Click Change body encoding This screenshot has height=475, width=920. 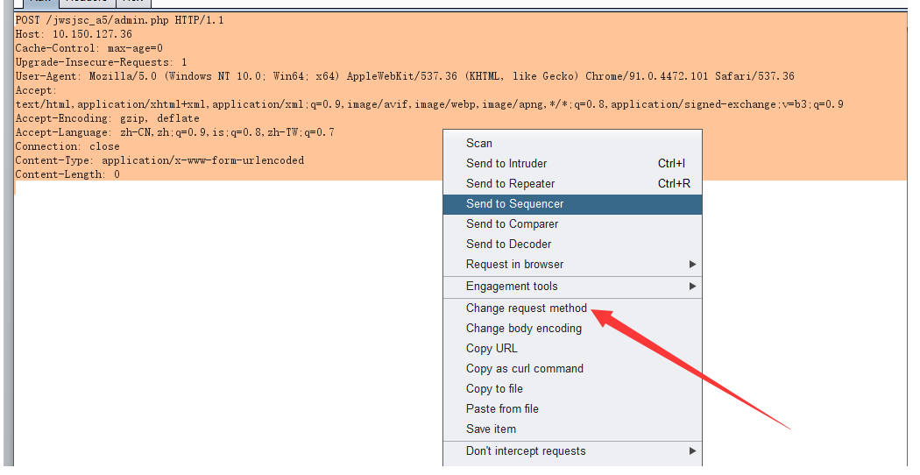click(x=523, y=328)
